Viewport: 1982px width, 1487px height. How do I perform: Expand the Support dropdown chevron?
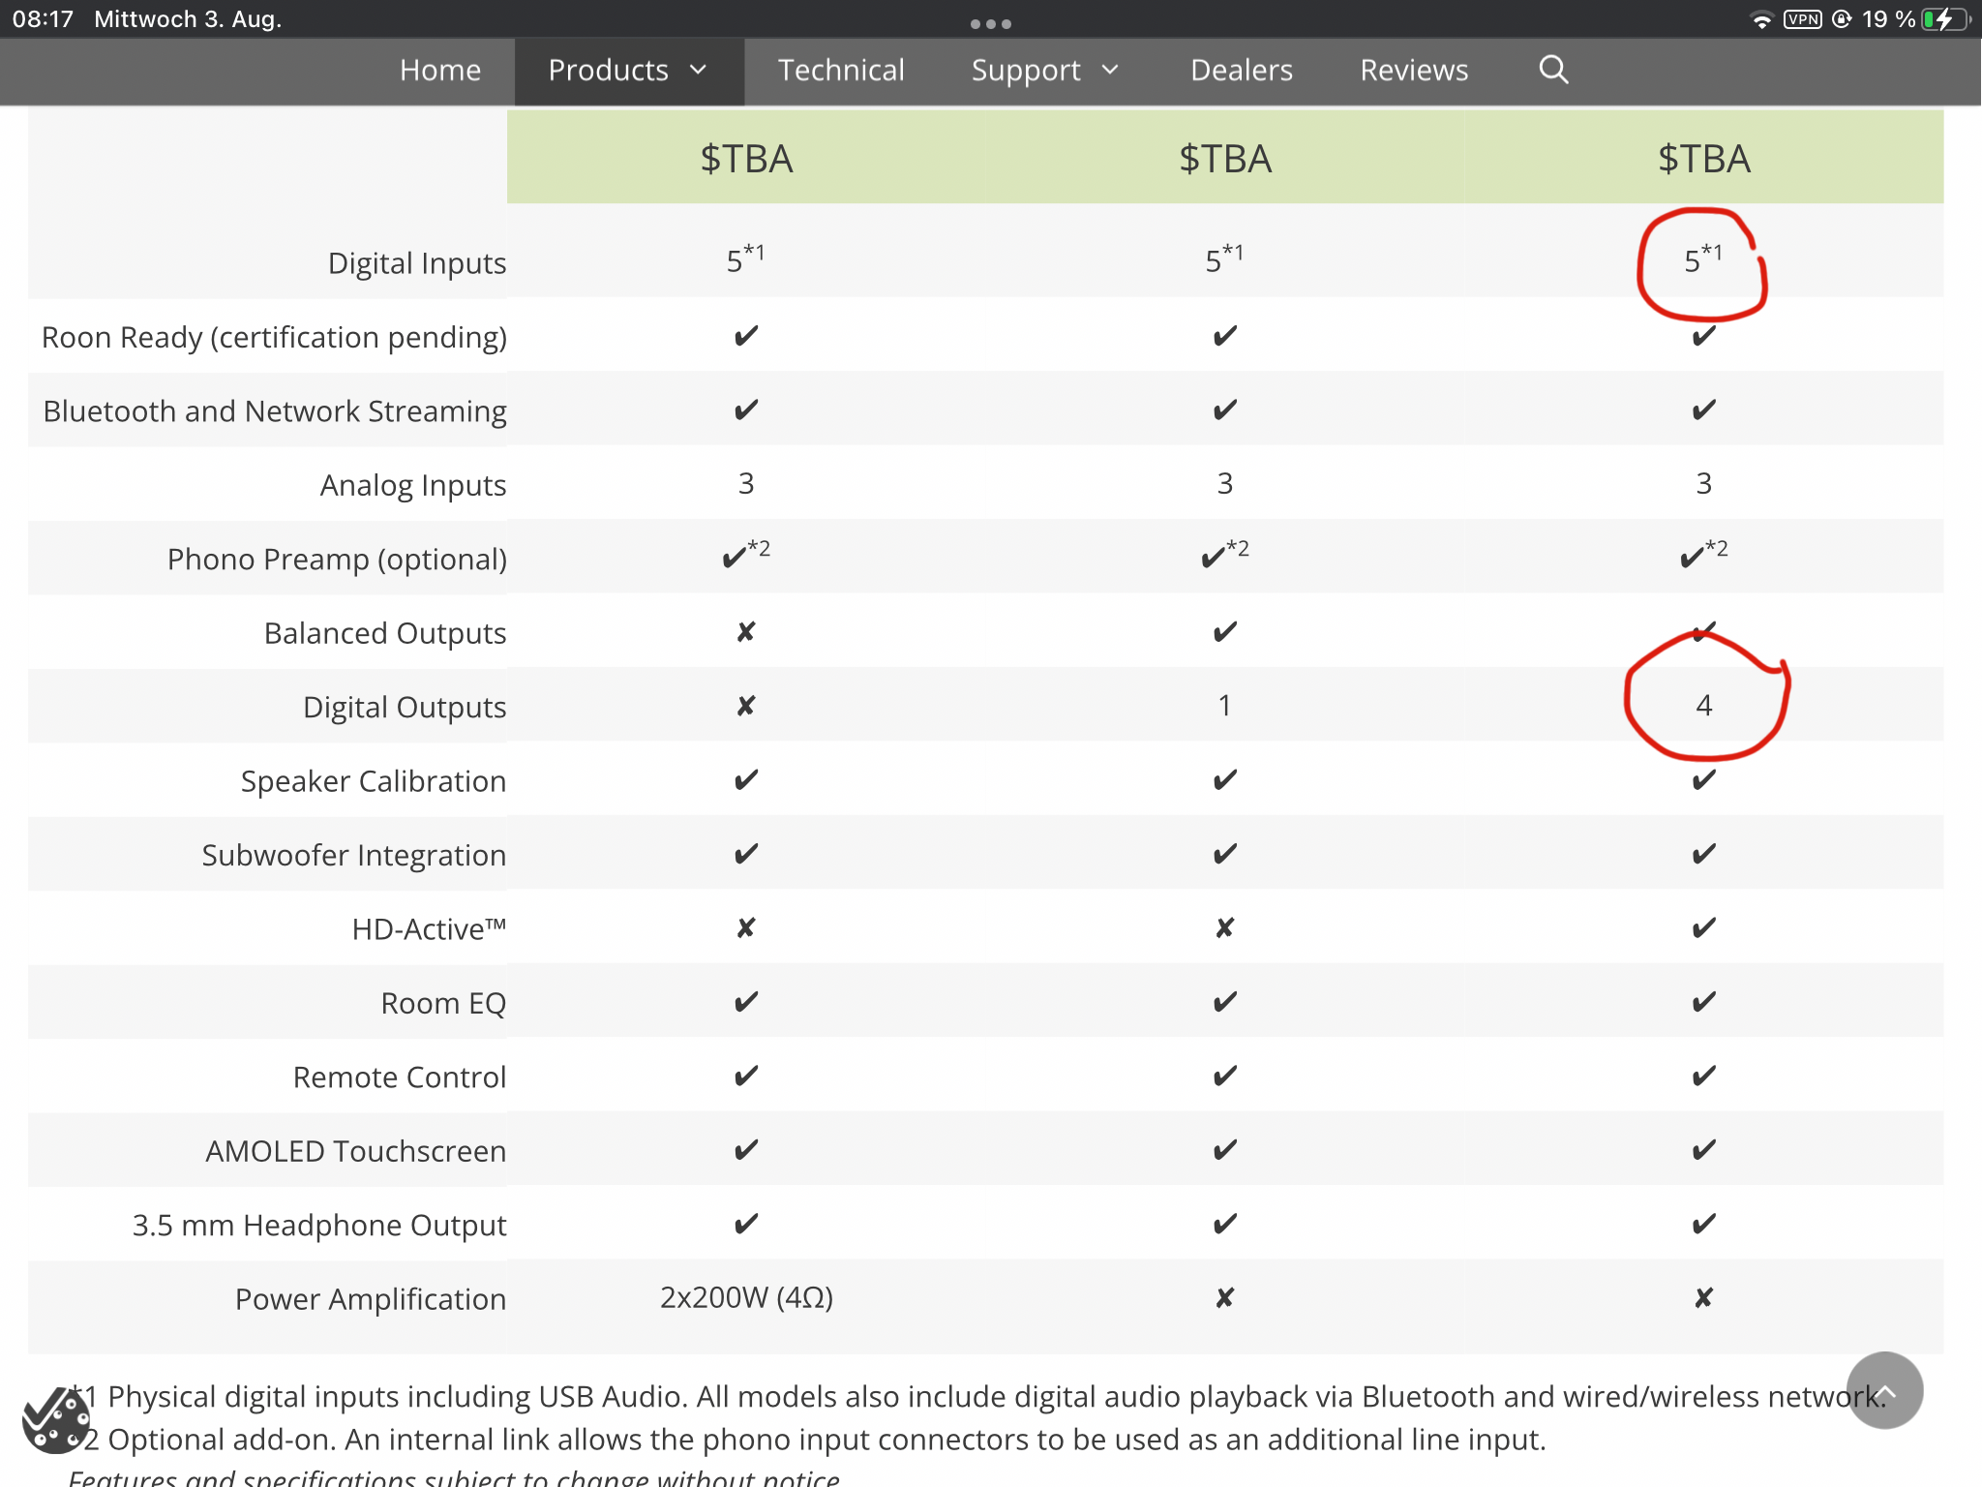(1110, 70)
